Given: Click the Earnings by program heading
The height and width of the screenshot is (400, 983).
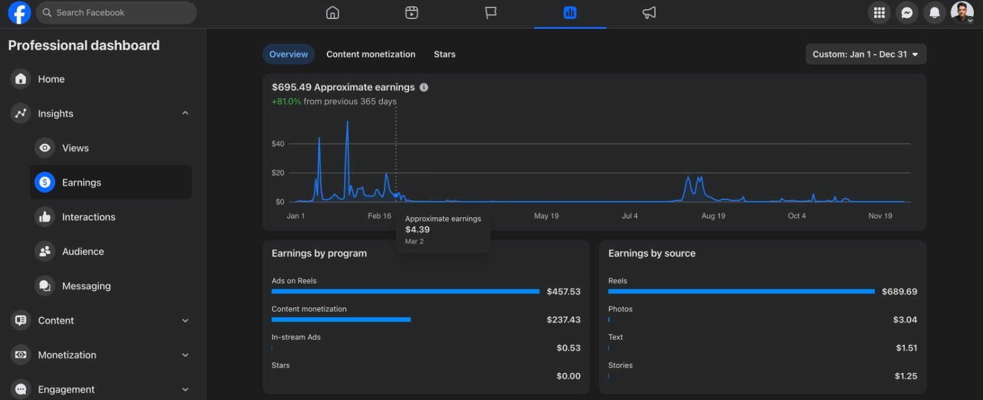Looking at the screenshot, I should 319,253.
